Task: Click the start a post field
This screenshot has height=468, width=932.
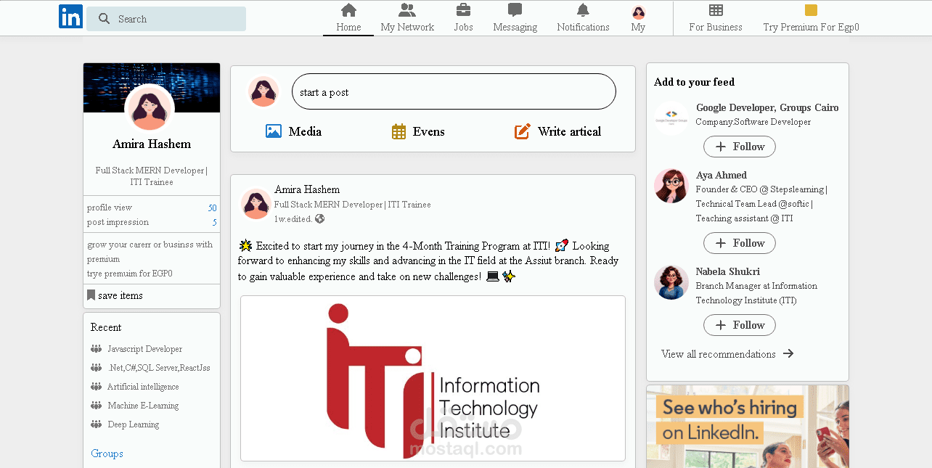Action: pyautogui.click(x=454, y=91)
